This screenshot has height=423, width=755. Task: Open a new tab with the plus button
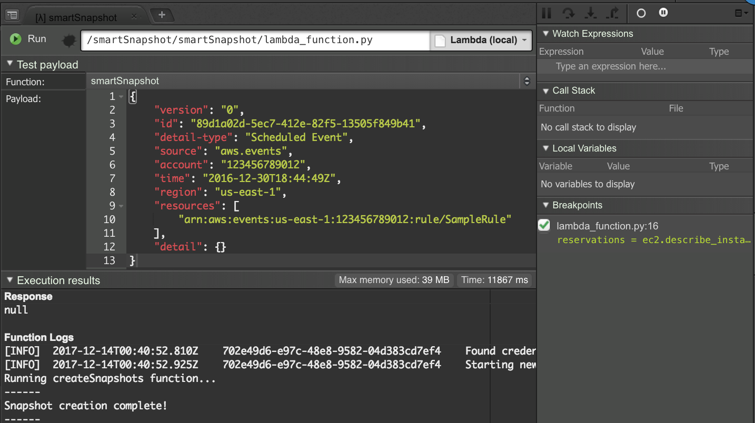tap(162, 15)
